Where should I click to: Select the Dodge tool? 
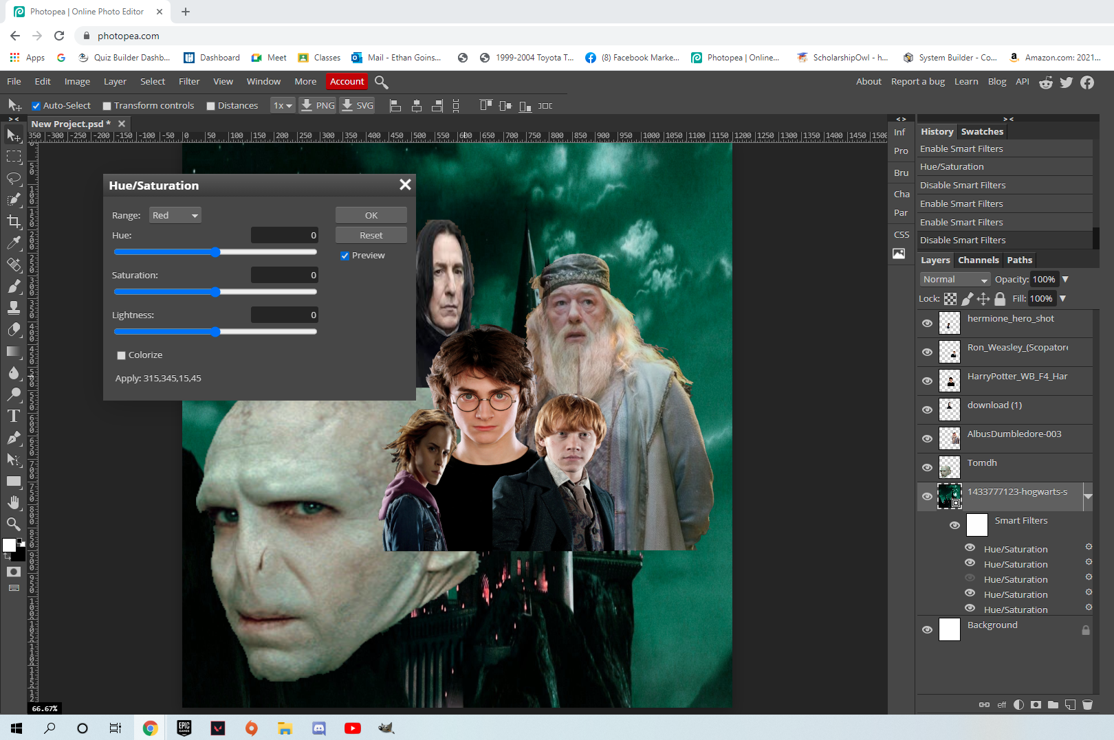(x=14, y=394)
